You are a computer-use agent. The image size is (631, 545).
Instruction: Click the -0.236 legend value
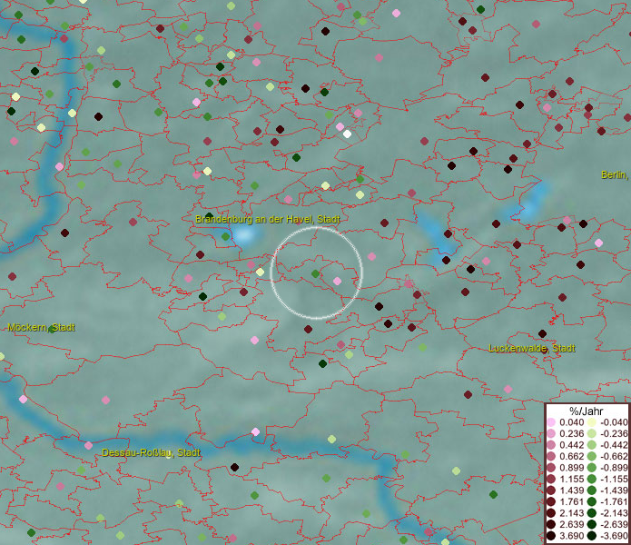614,433
